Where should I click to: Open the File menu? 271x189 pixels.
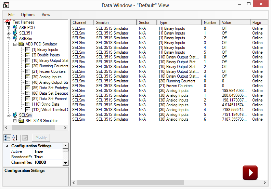[x=11, y=15]
